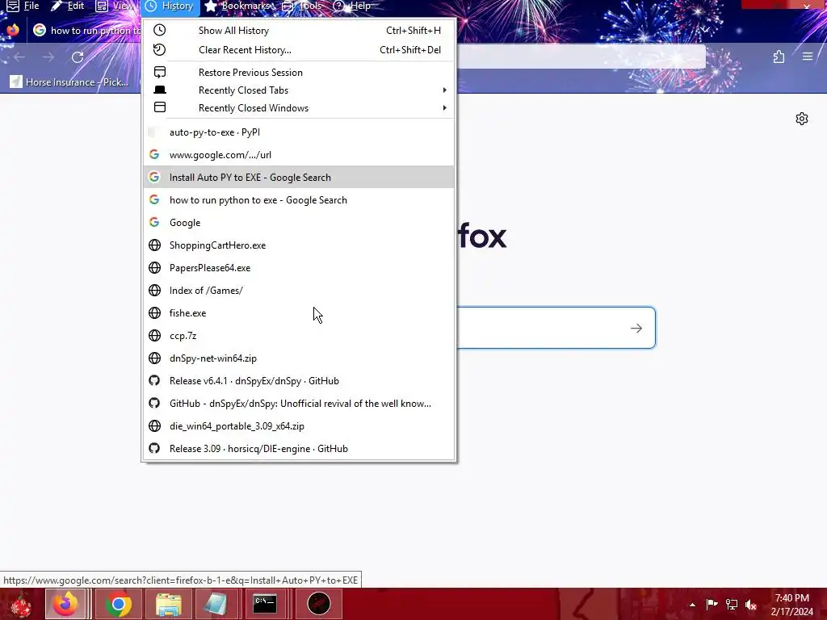Click the Firefox View icon left of tabs

[x=13, y=30]
